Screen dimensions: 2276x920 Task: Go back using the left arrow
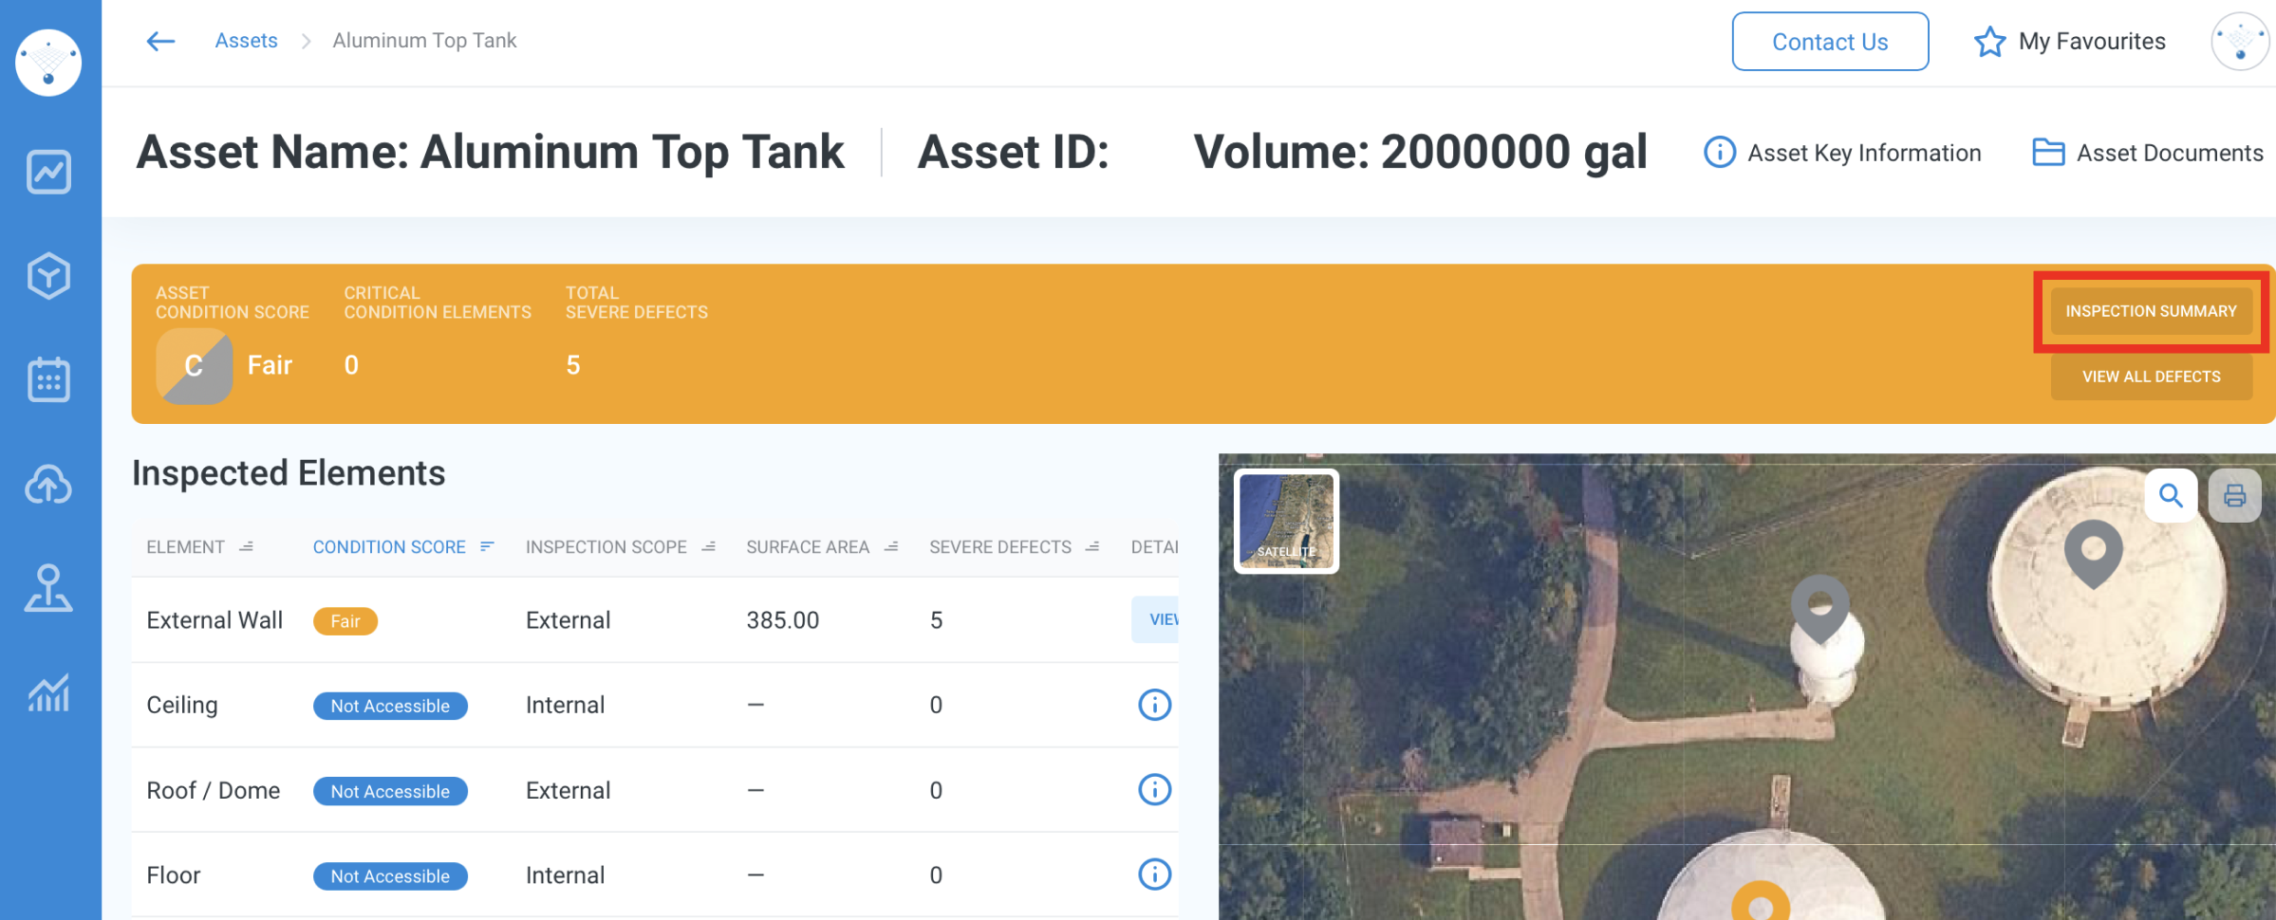(x=160, y=41)
